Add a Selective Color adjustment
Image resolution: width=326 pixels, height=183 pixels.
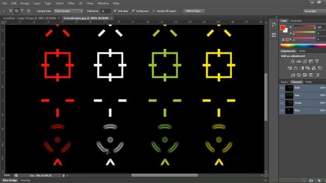[x=311, y=75]
